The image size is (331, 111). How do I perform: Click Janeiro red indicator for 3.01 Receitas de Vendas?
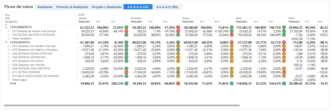[x=127, y=31]
